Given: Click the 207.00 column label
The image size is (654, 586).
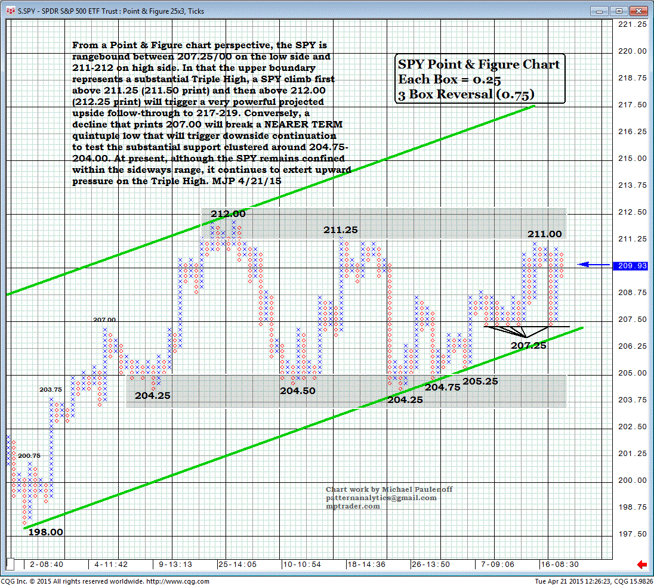Looking at the screenshot, I should (104, 320).
